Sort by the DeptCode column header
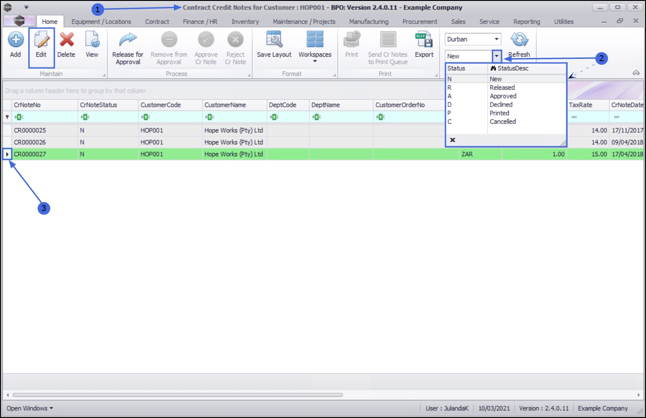The width and height of the screenshot is (646, 418). click(x=288, y=105)
